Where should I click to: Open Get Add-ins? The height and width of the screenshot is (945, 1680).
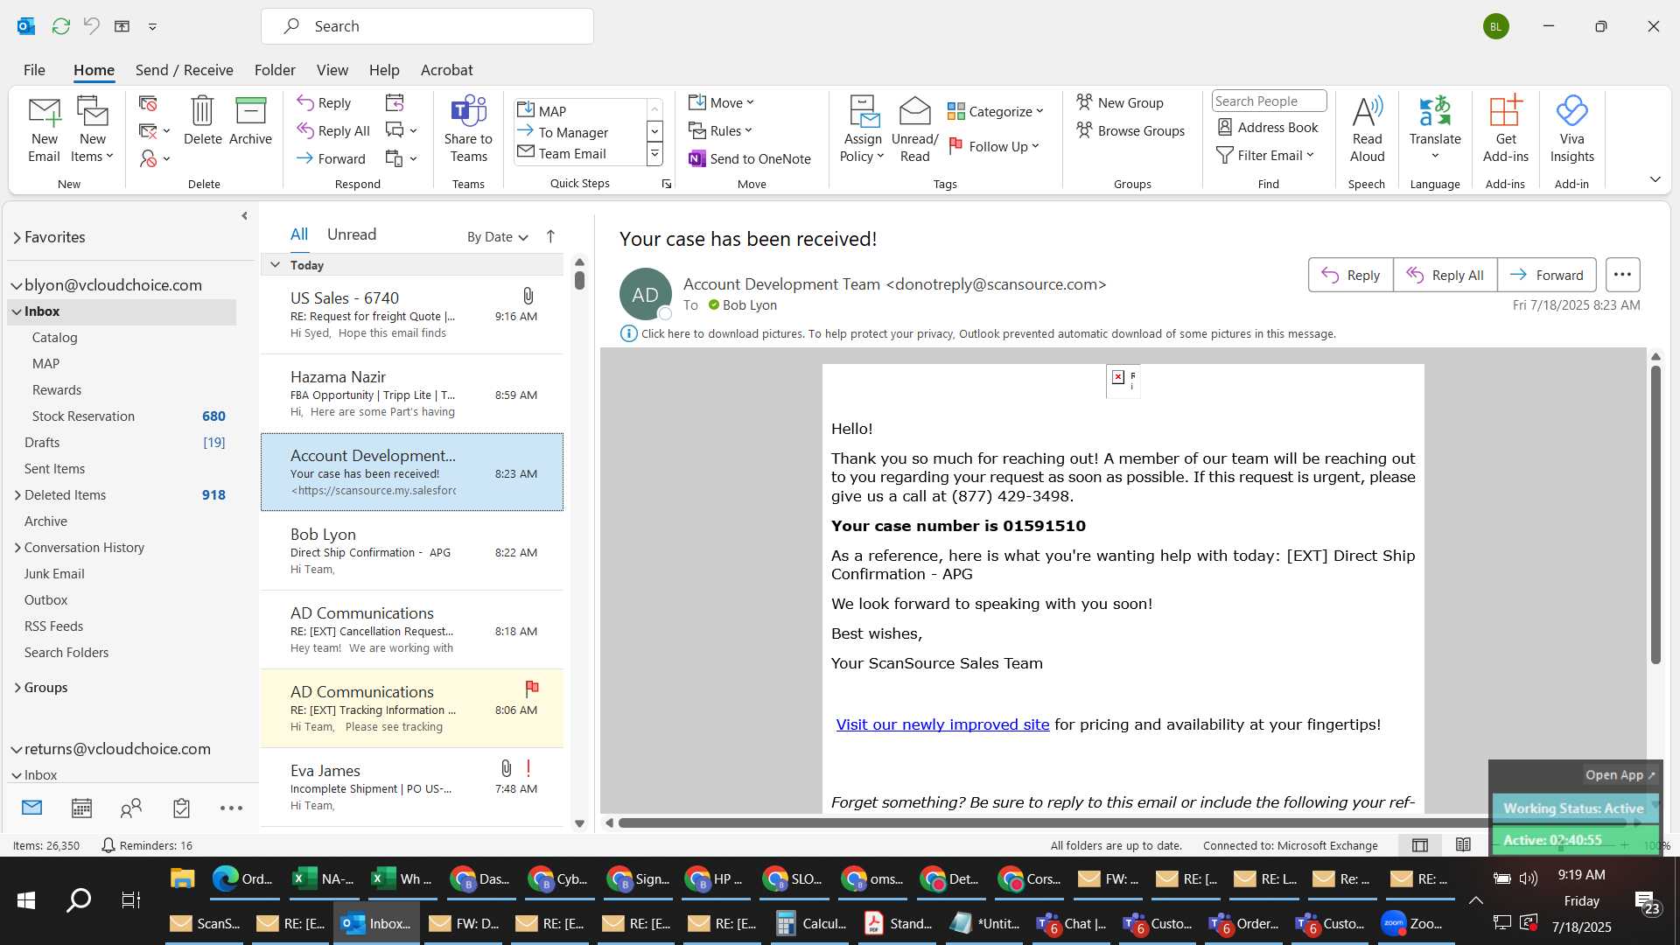[x=1505, y=129]
